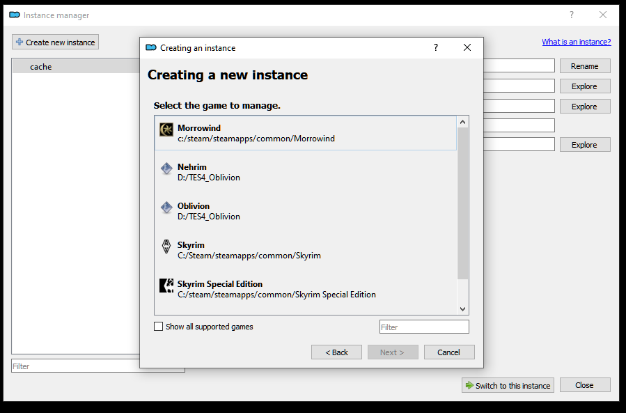The width and height of the screenshot is (626, 413).
Task: Cancel the instance creation dialog
Action: (x=449, y=352)
